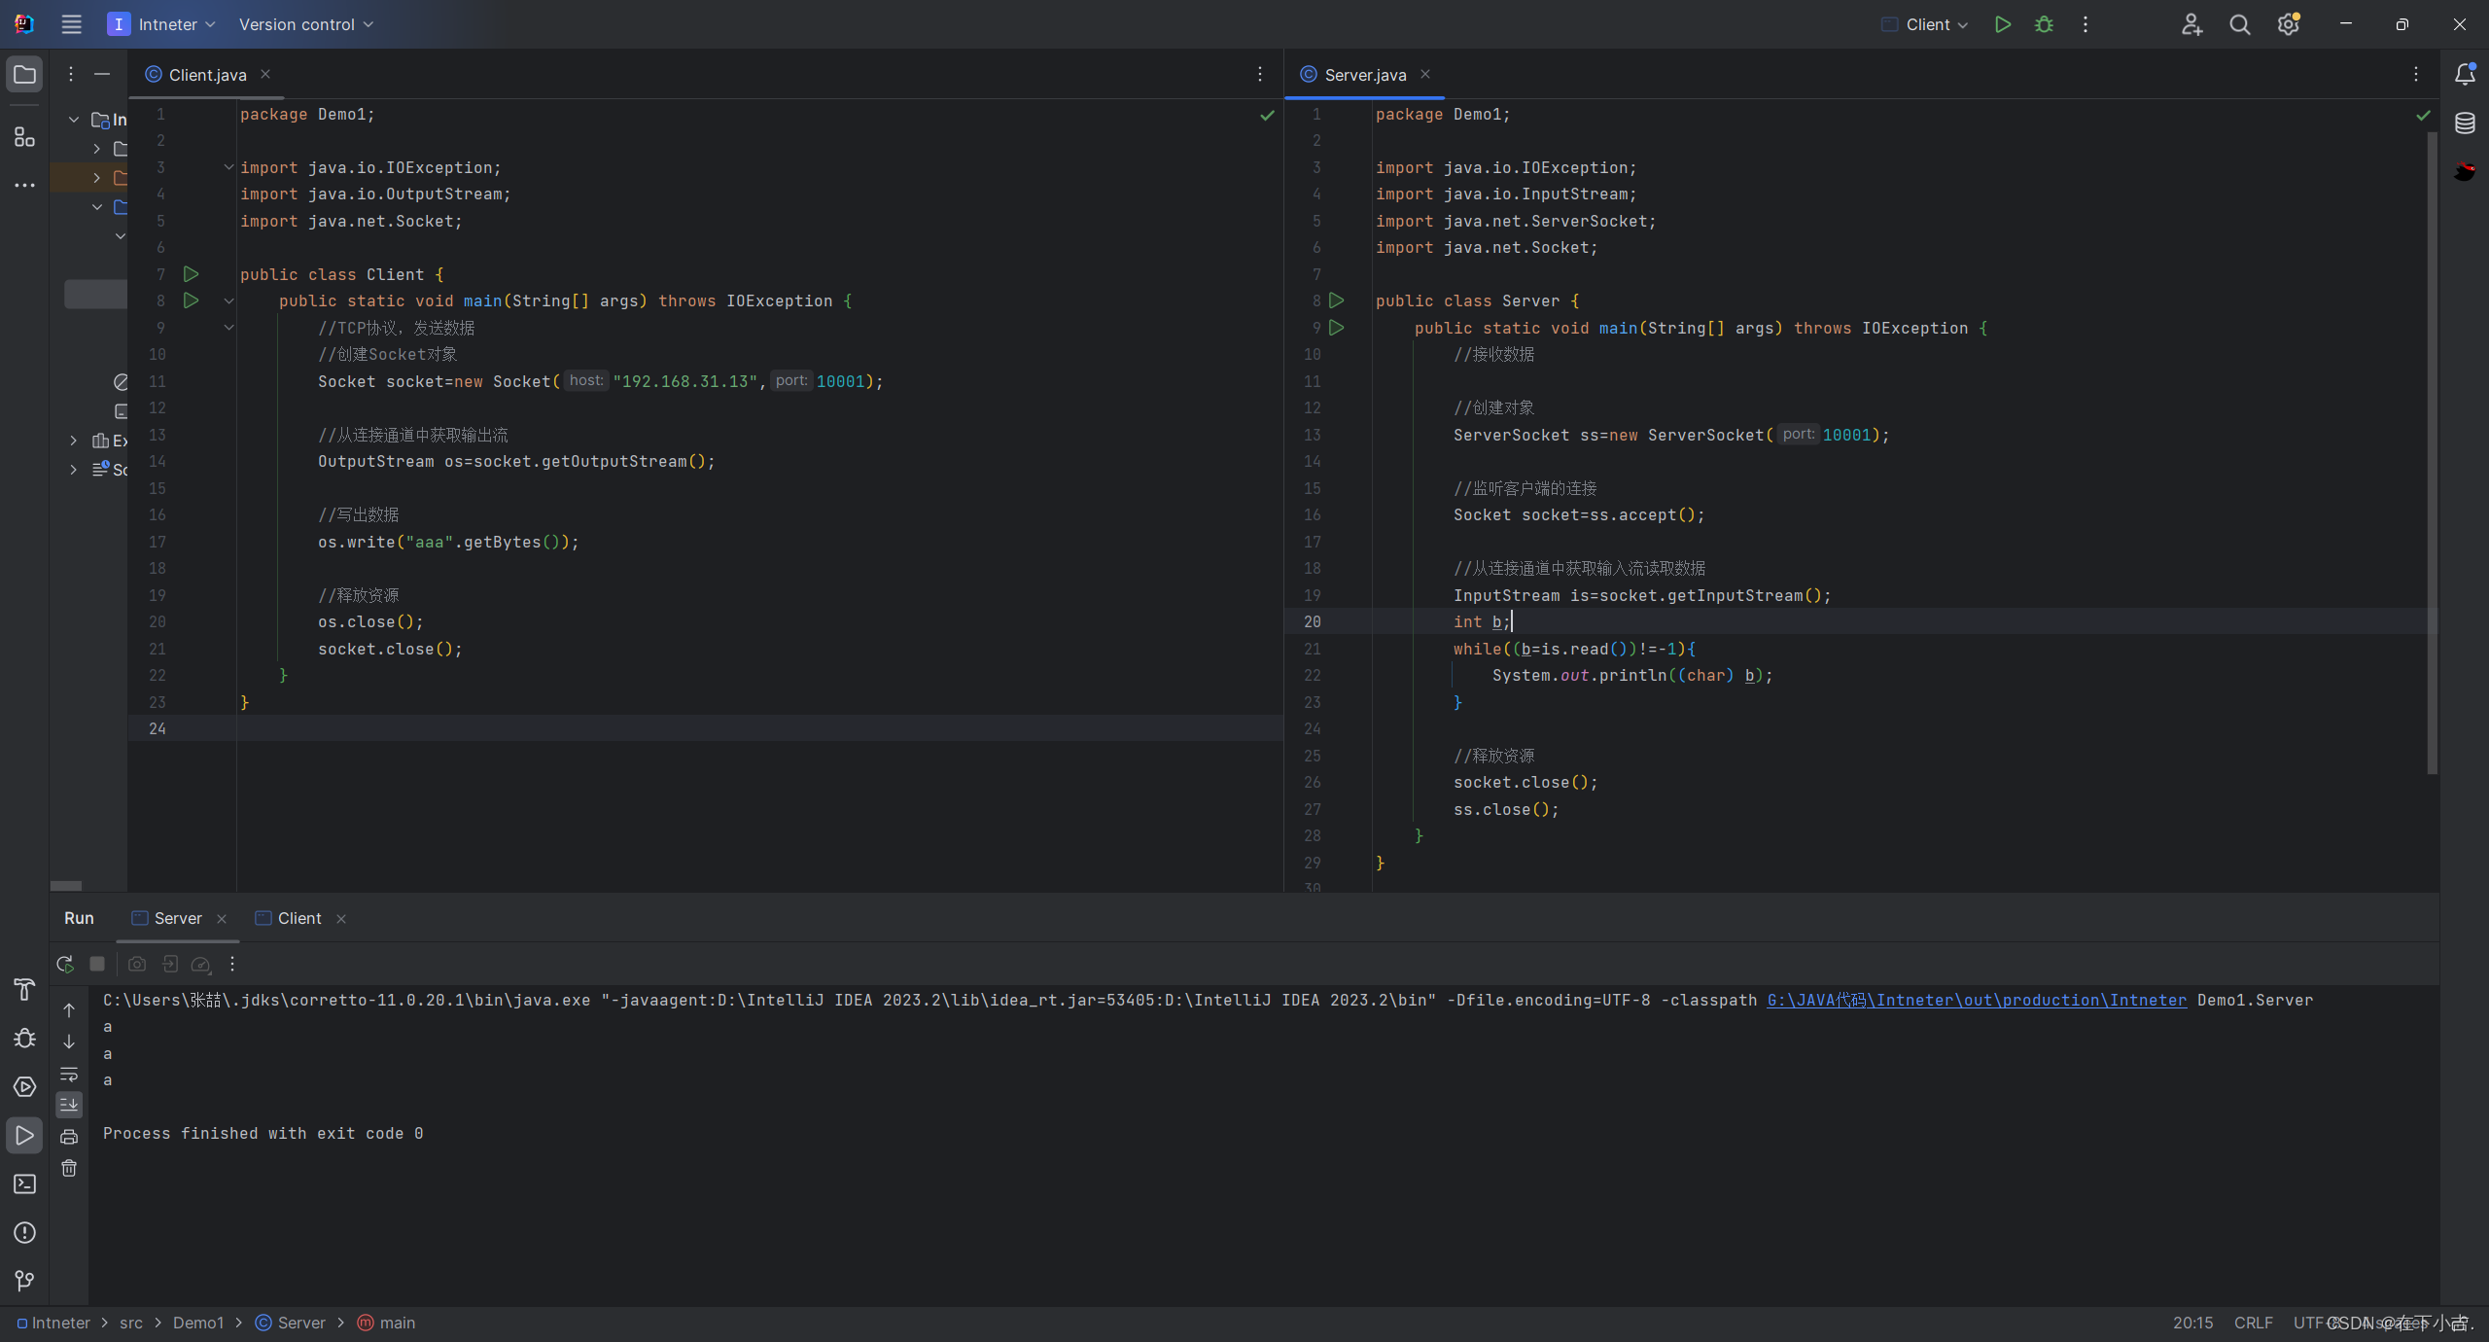Click Demo1 in the breadcrumb bar
The height and width of the screenshot is (1342, 2489).
pyautogui.click(x=198, y=1323)
